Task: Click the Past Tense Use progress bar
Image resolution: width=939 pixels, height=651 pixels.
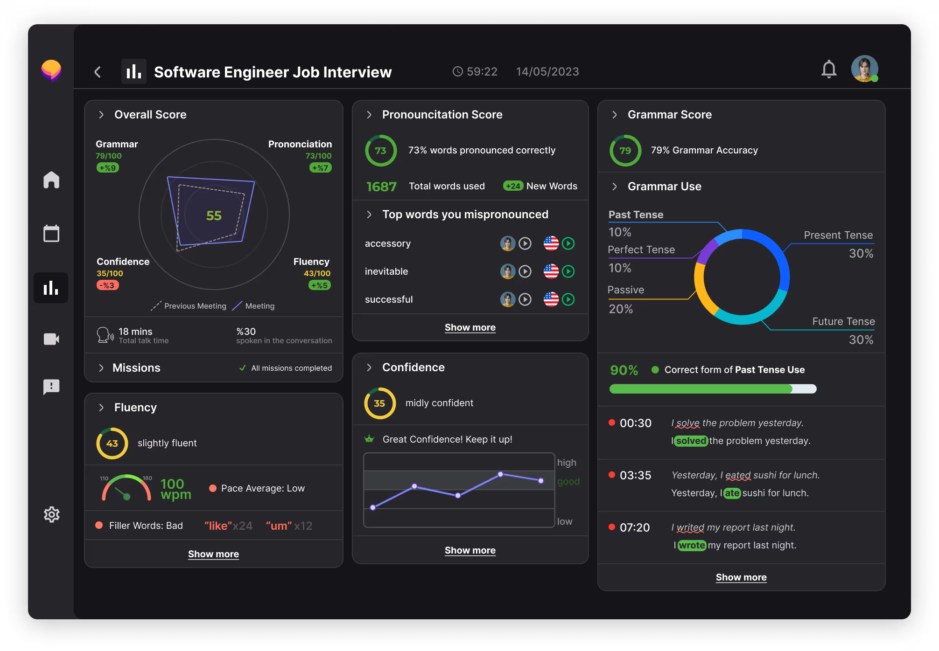Action: 713,389
